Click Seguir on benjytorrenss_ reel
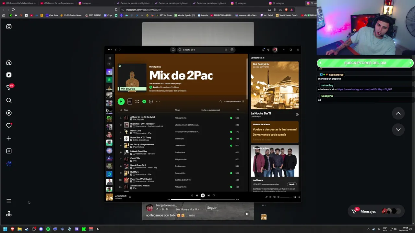The image size is (415, 233). click(x=212, y=208)
